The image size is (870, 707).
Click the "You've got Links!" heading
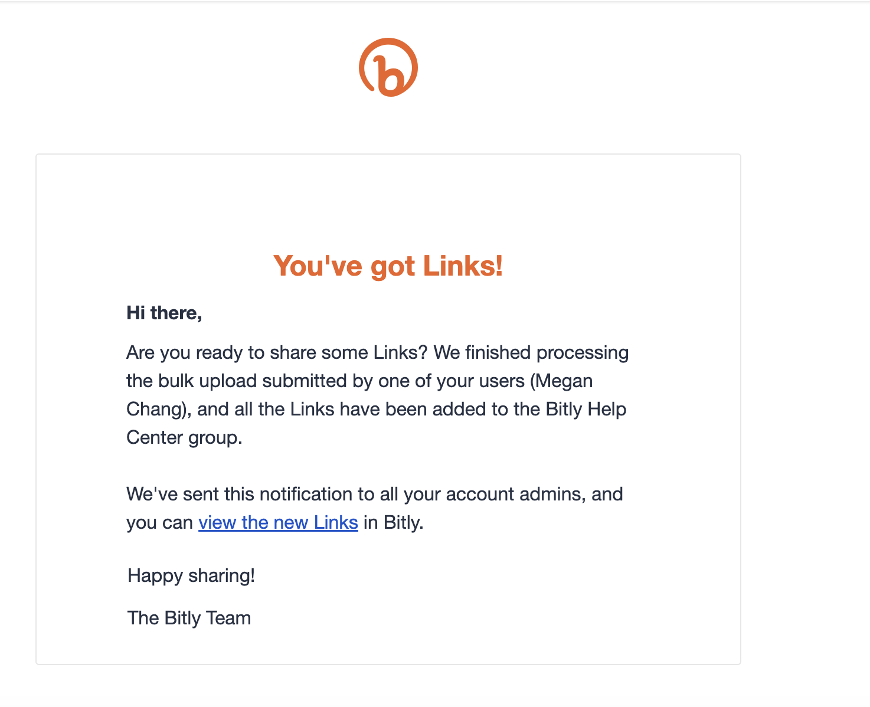point(388,266)
